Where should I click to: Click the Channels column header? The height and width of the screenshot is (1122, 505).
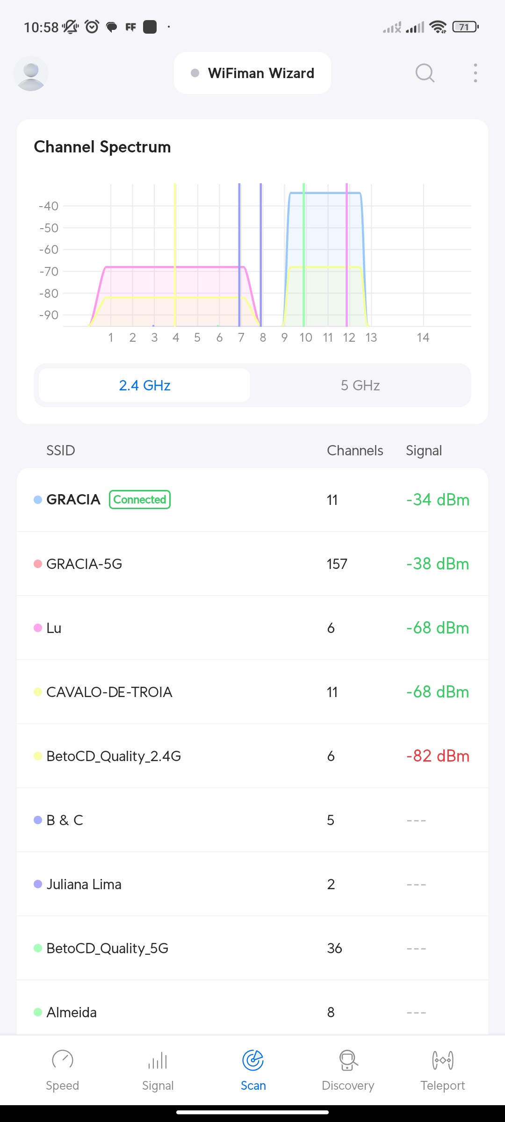pyautogui.click(x=355, y=451)
